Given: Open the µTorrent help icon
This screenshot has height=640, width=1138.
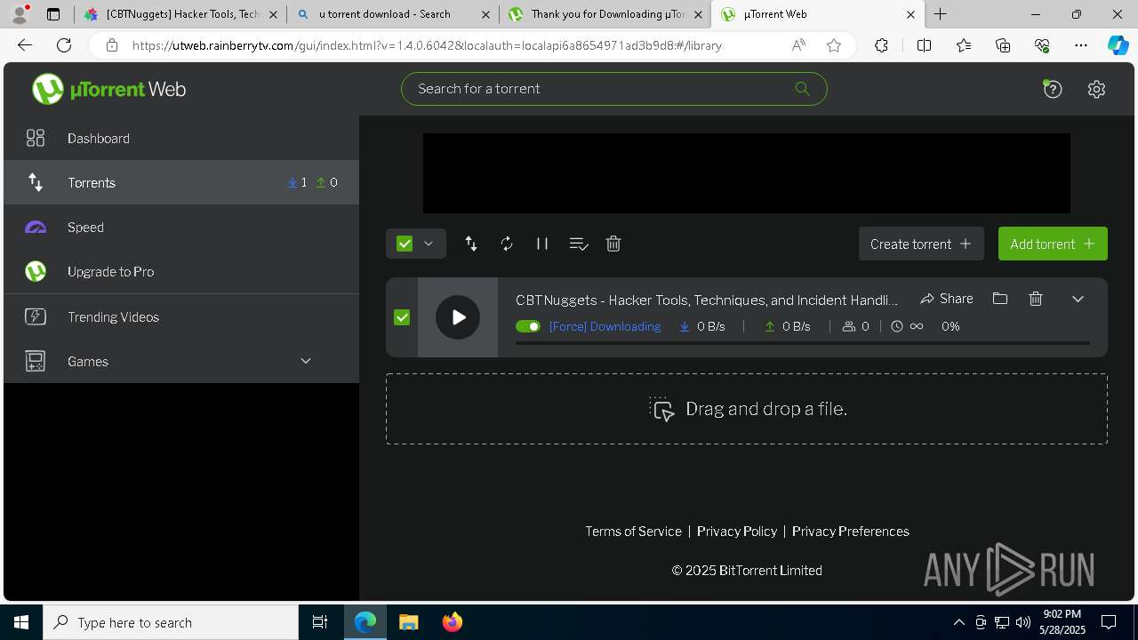Looking at the screenshot, I should coord(1053,89).
